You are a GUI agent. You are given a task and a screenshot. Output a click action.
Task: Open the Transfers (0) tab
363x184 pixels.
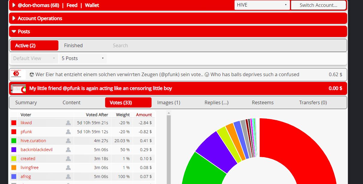click(313, 102)
